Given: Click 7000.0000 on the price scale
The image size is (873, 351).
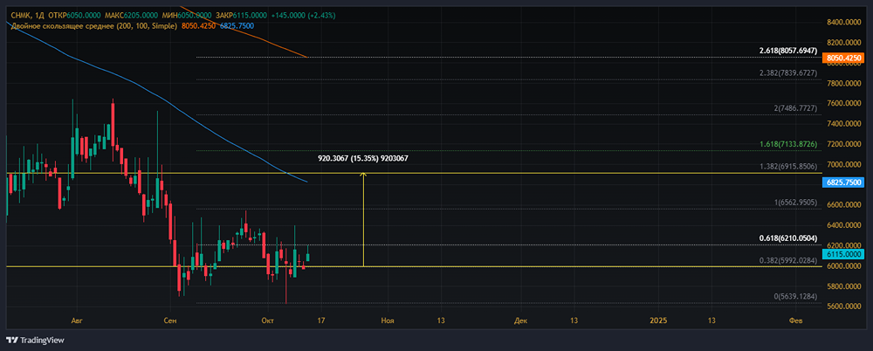Looking at the screenshot, I should 844,164.
